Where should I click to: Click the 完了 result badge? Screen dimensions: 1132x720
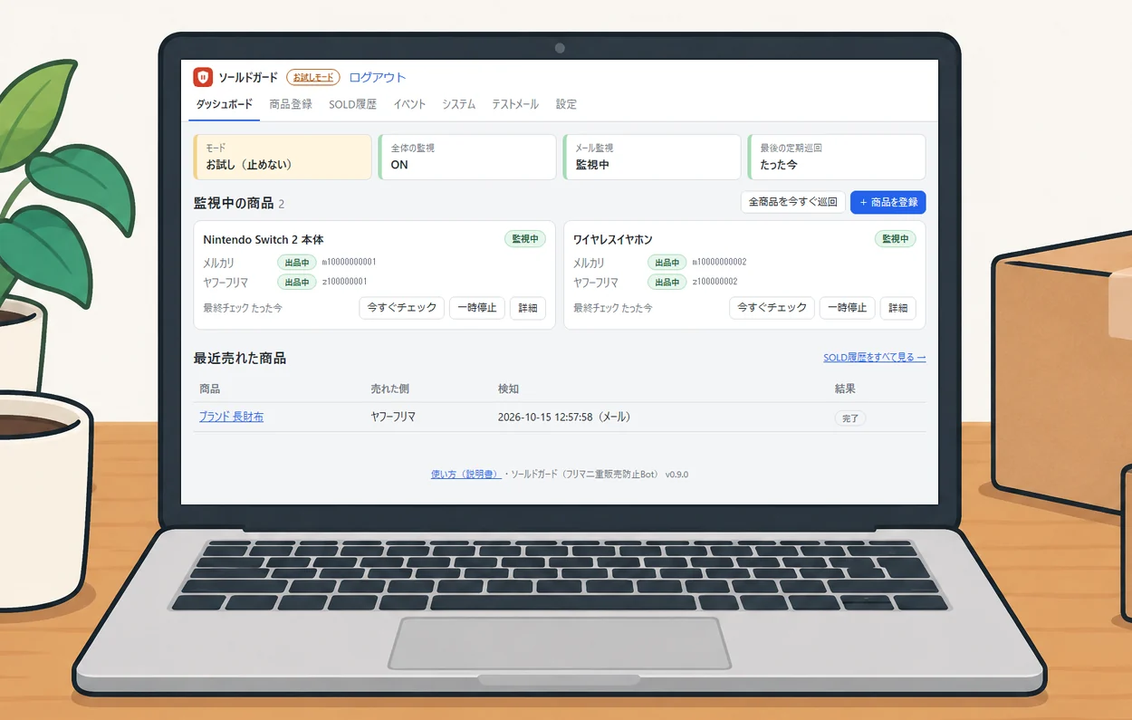[850, 418]
